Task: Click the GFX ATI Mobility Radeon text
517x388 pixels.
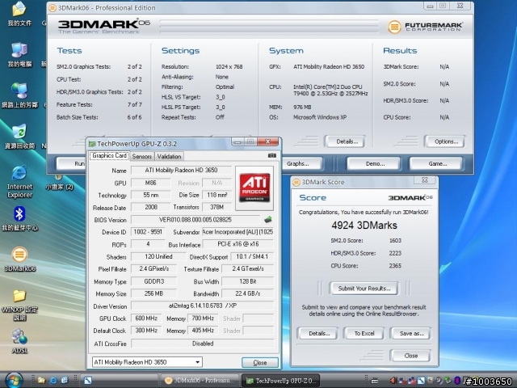Action: pos(329,66)
